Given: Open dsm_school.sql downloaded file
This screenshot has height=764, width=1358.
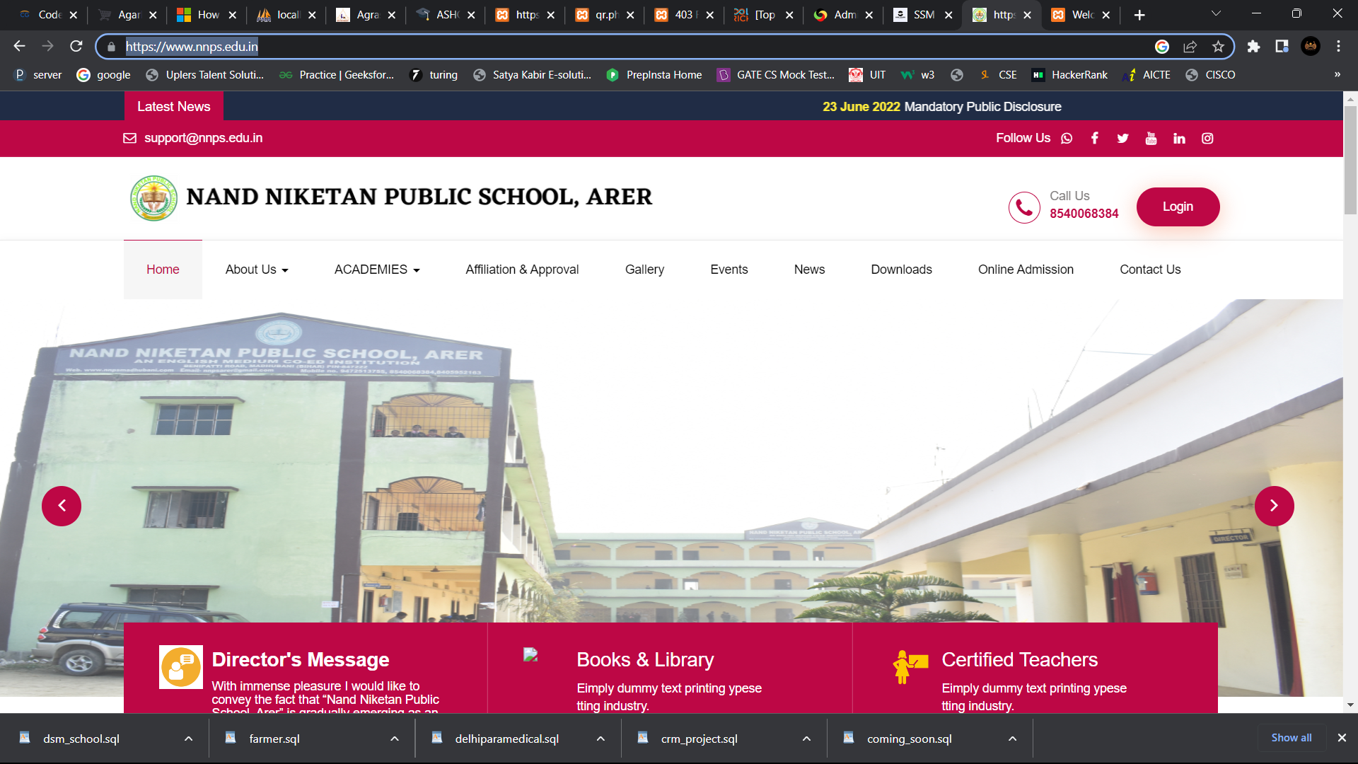Looking at the screenshot, I should coord(81,739).
